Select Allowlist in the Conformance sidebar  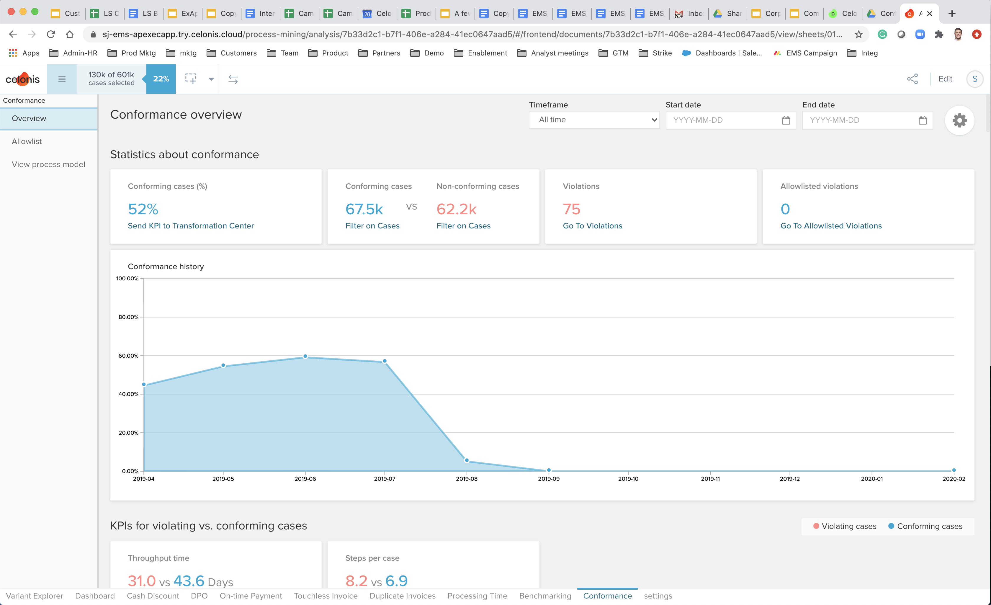[27, 141]
